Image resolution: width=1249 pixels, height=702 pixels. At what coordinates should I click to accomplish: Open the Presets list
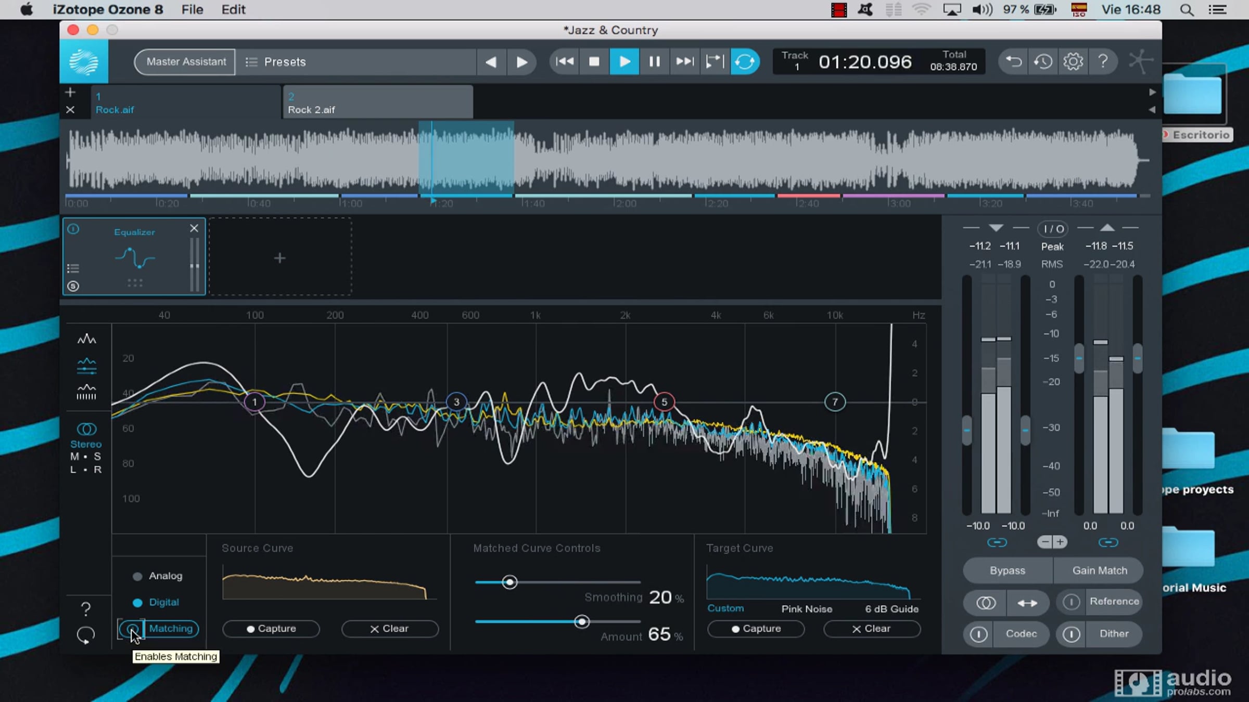pyautogui.click(x=276, y=62)
